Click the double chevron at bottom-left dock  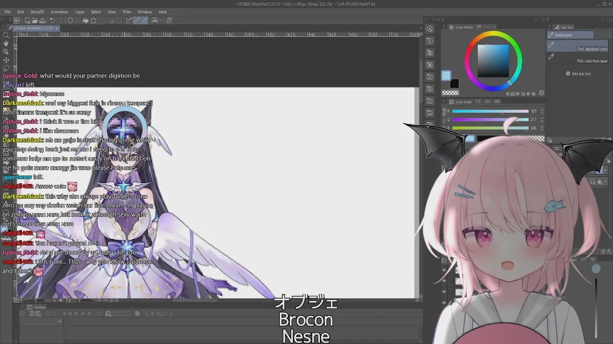[16, 341]
